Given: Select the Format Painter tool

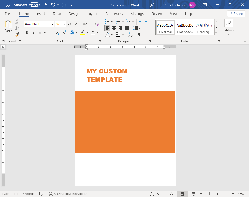Looking at the screenshot, I should [17, 34].
